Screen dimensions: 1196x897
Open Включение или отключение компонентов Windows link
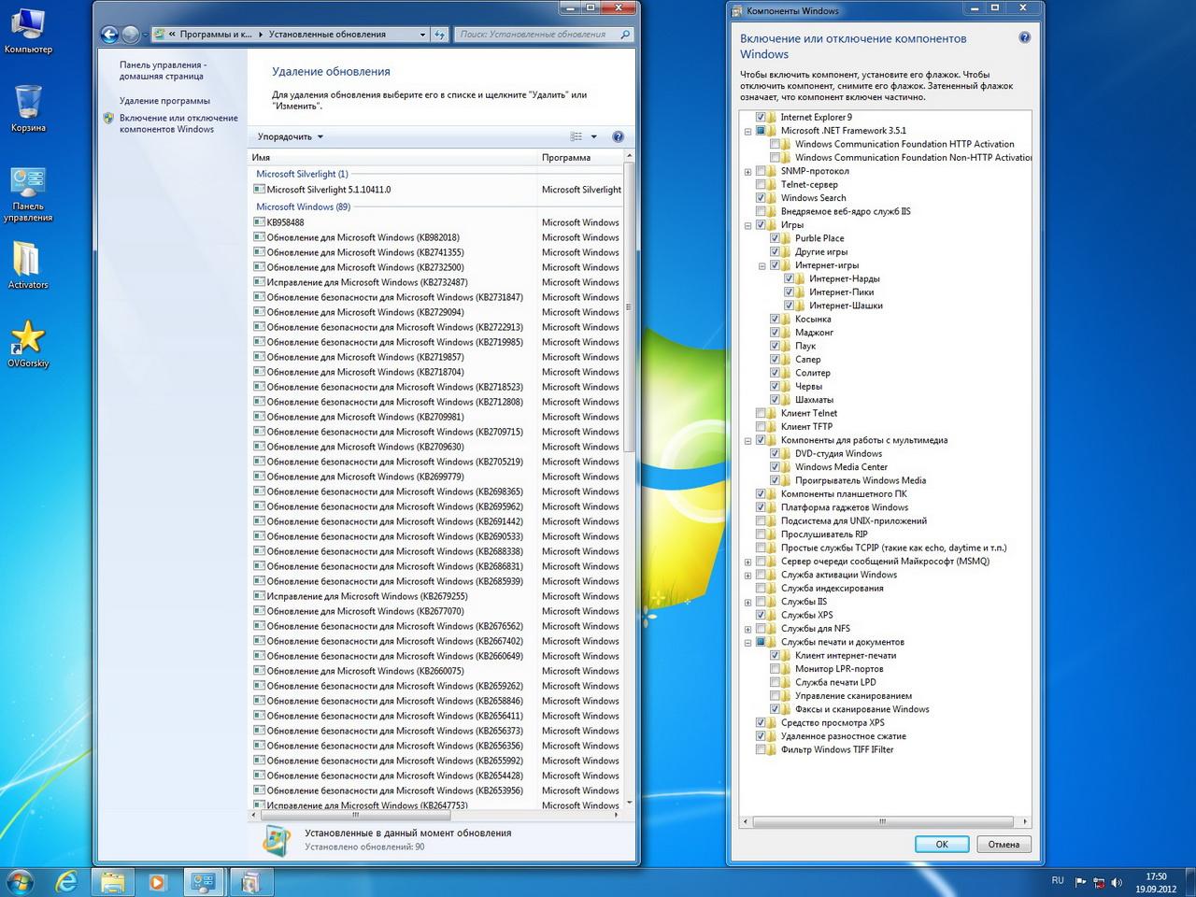[178, 123]
